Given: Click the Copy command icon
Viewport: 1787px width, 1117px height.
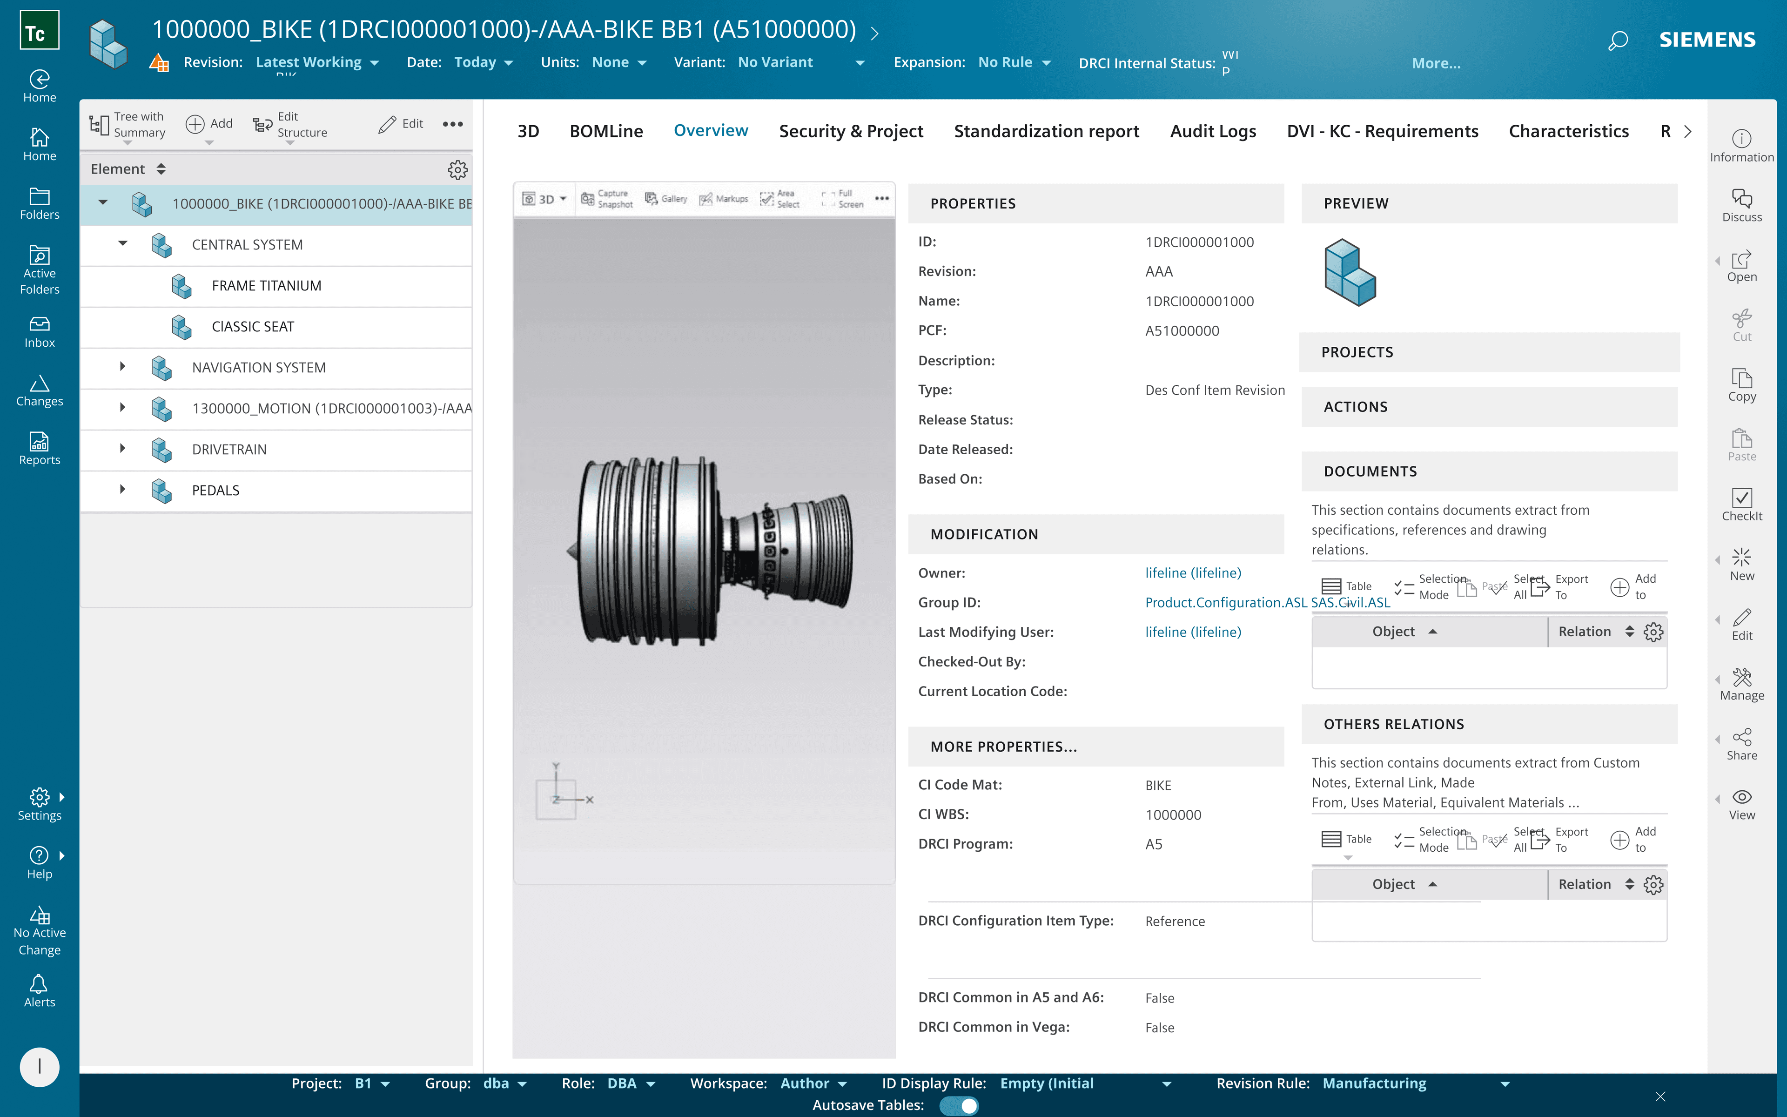Looking at the screenshot, I should (x=1741, y=386).
